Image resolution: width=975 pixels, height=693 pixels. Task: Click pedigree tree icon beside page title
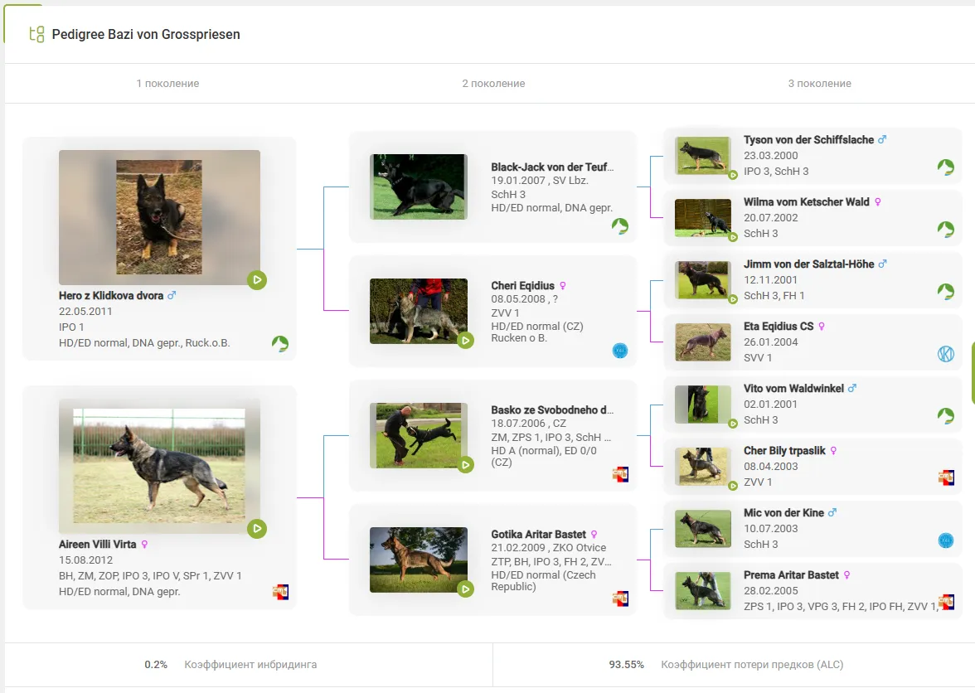[x=36, y=35]
